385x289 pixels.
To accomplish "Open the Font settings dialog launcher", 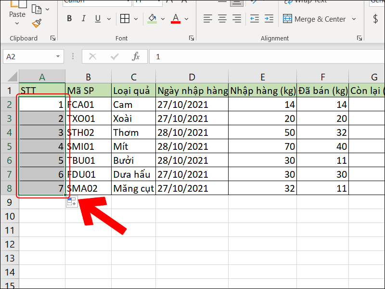I will click(x=192, y=37).
